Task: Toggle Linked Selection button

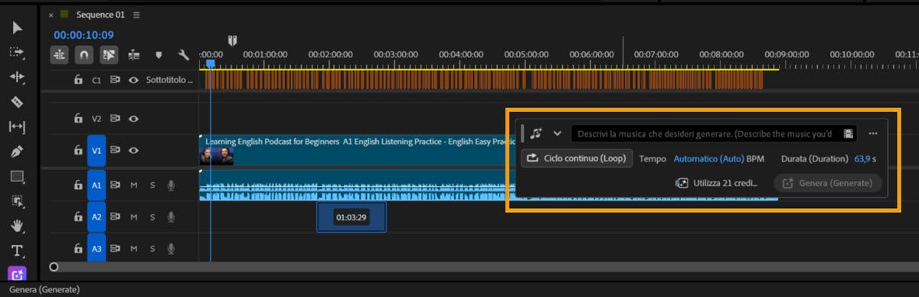Action: (109, 55)
